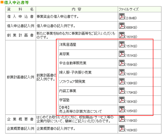Click the (163KB) file size text
162x134 pixels.
pos(131,130)
